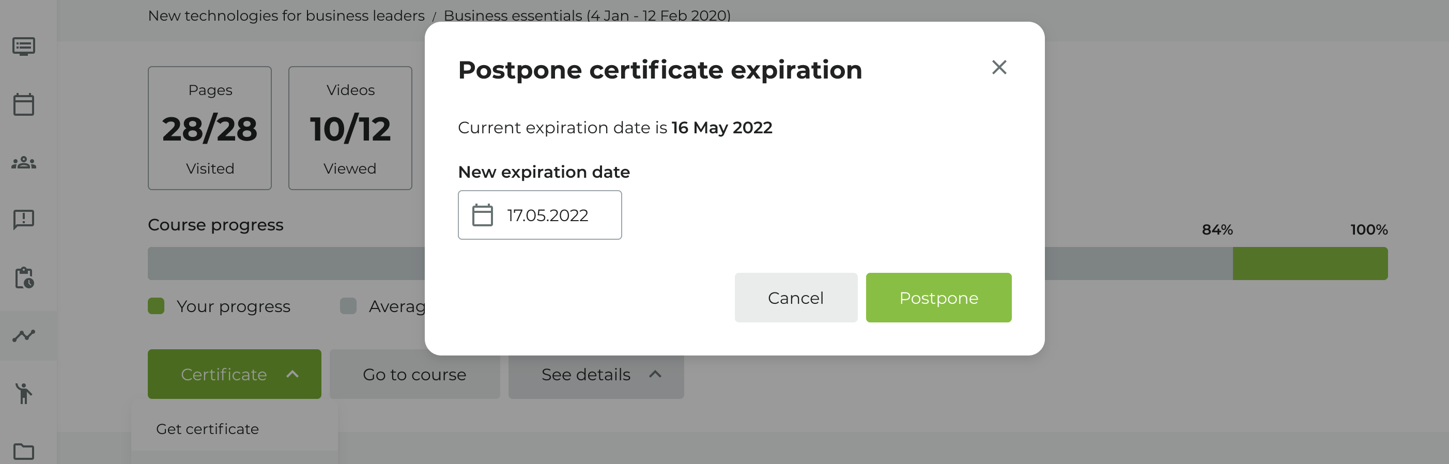This screenshot has width=1449, height=464.
Task: Click calendar icon in expiration date field
Action: (x=482, y=215)
